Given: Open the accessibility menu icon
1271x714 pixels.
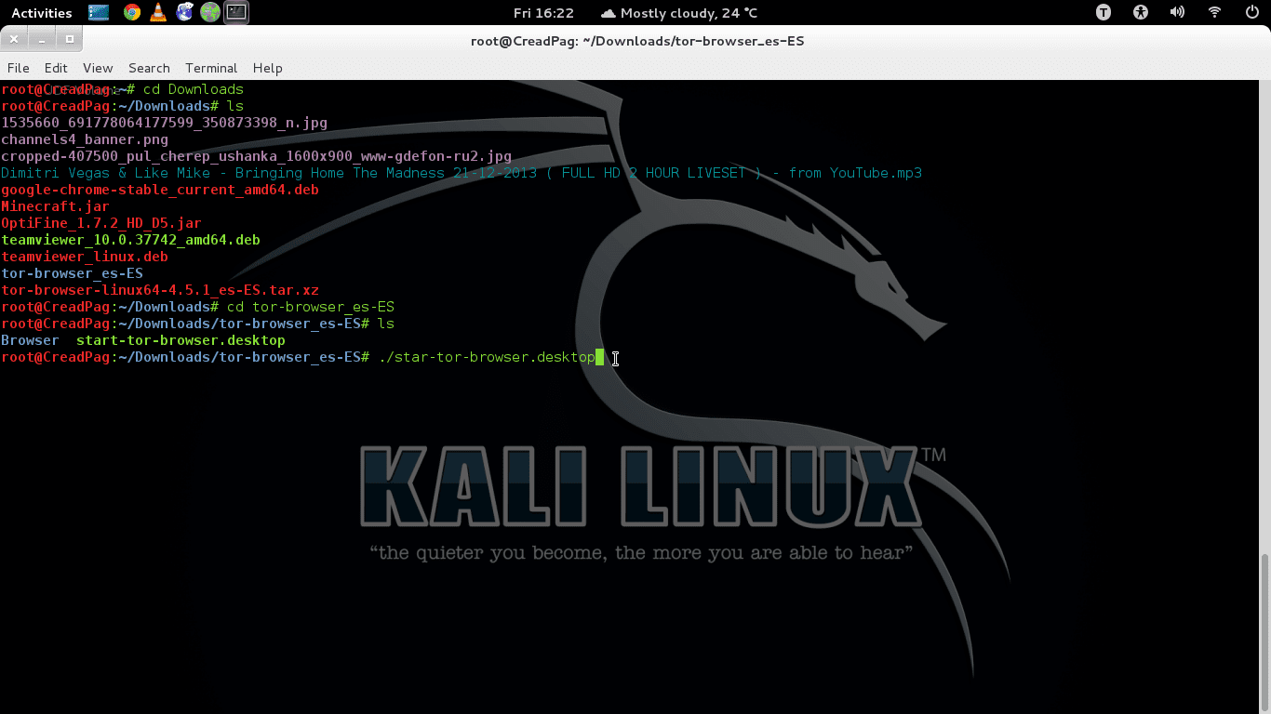Looking at the screenshot, I should coord(1141,13).
